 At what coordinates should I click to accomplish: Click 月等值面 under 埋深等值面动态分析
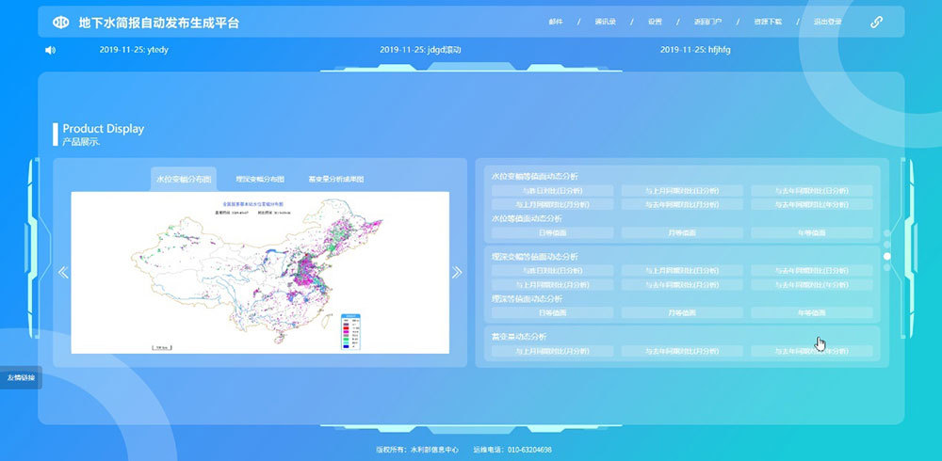pyautogui.click(x=682, y=312)
